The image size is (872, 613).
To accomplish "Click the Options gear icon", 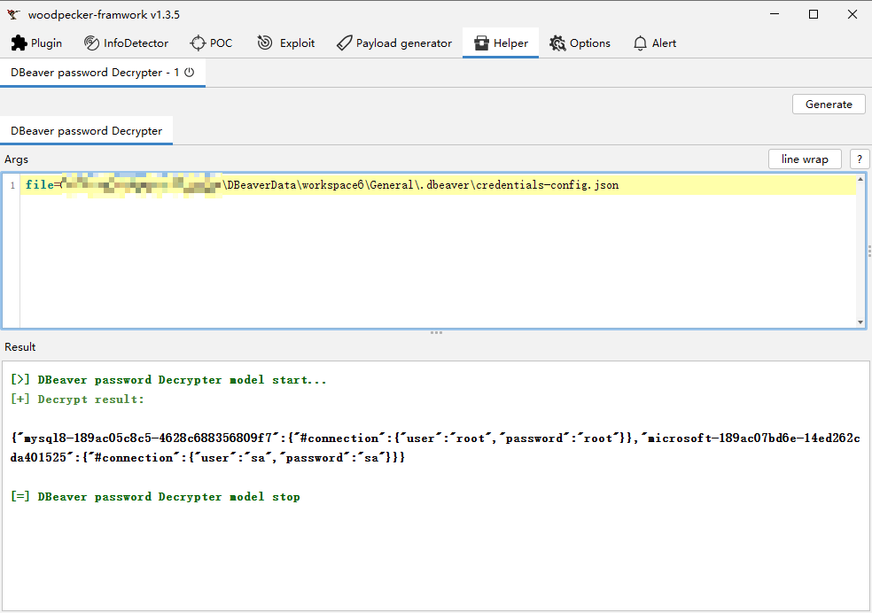I will [557, 43].
